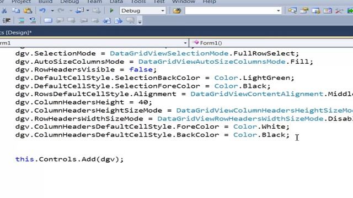The width and height of the screenshot is (353, 198).
Task: Go to previous bookmark icon
Action: click(x=60, y=21)
